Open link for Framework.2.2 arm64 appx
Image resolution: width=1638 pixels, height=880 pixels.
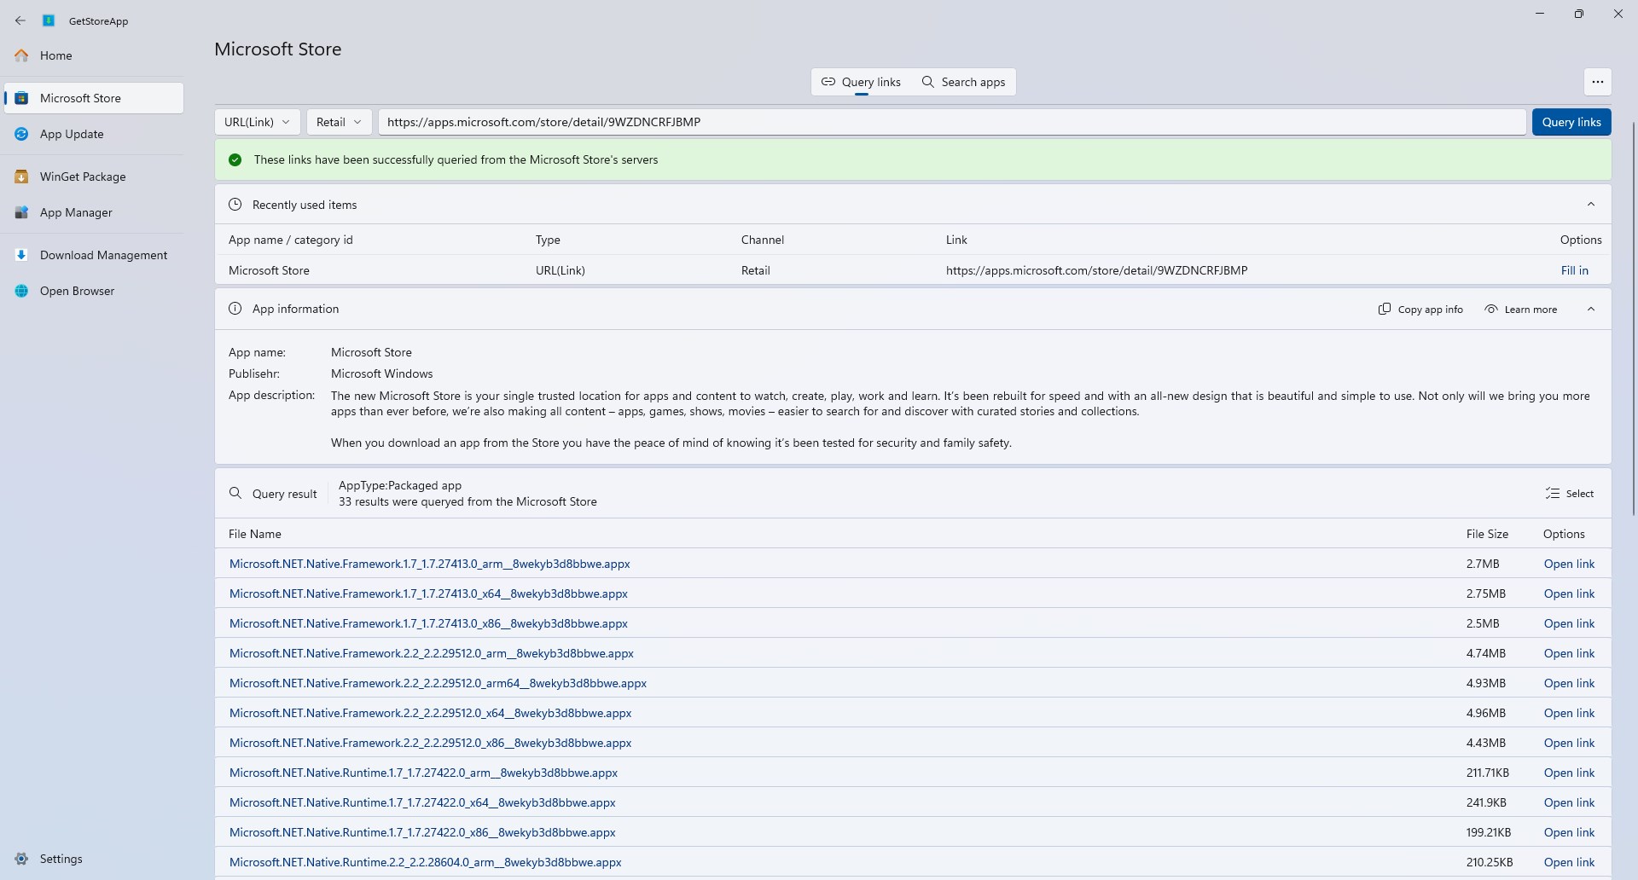pos(1569,683)
